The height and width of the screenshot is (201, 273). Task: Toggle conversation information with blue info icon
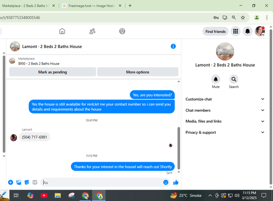coord(173,46)
